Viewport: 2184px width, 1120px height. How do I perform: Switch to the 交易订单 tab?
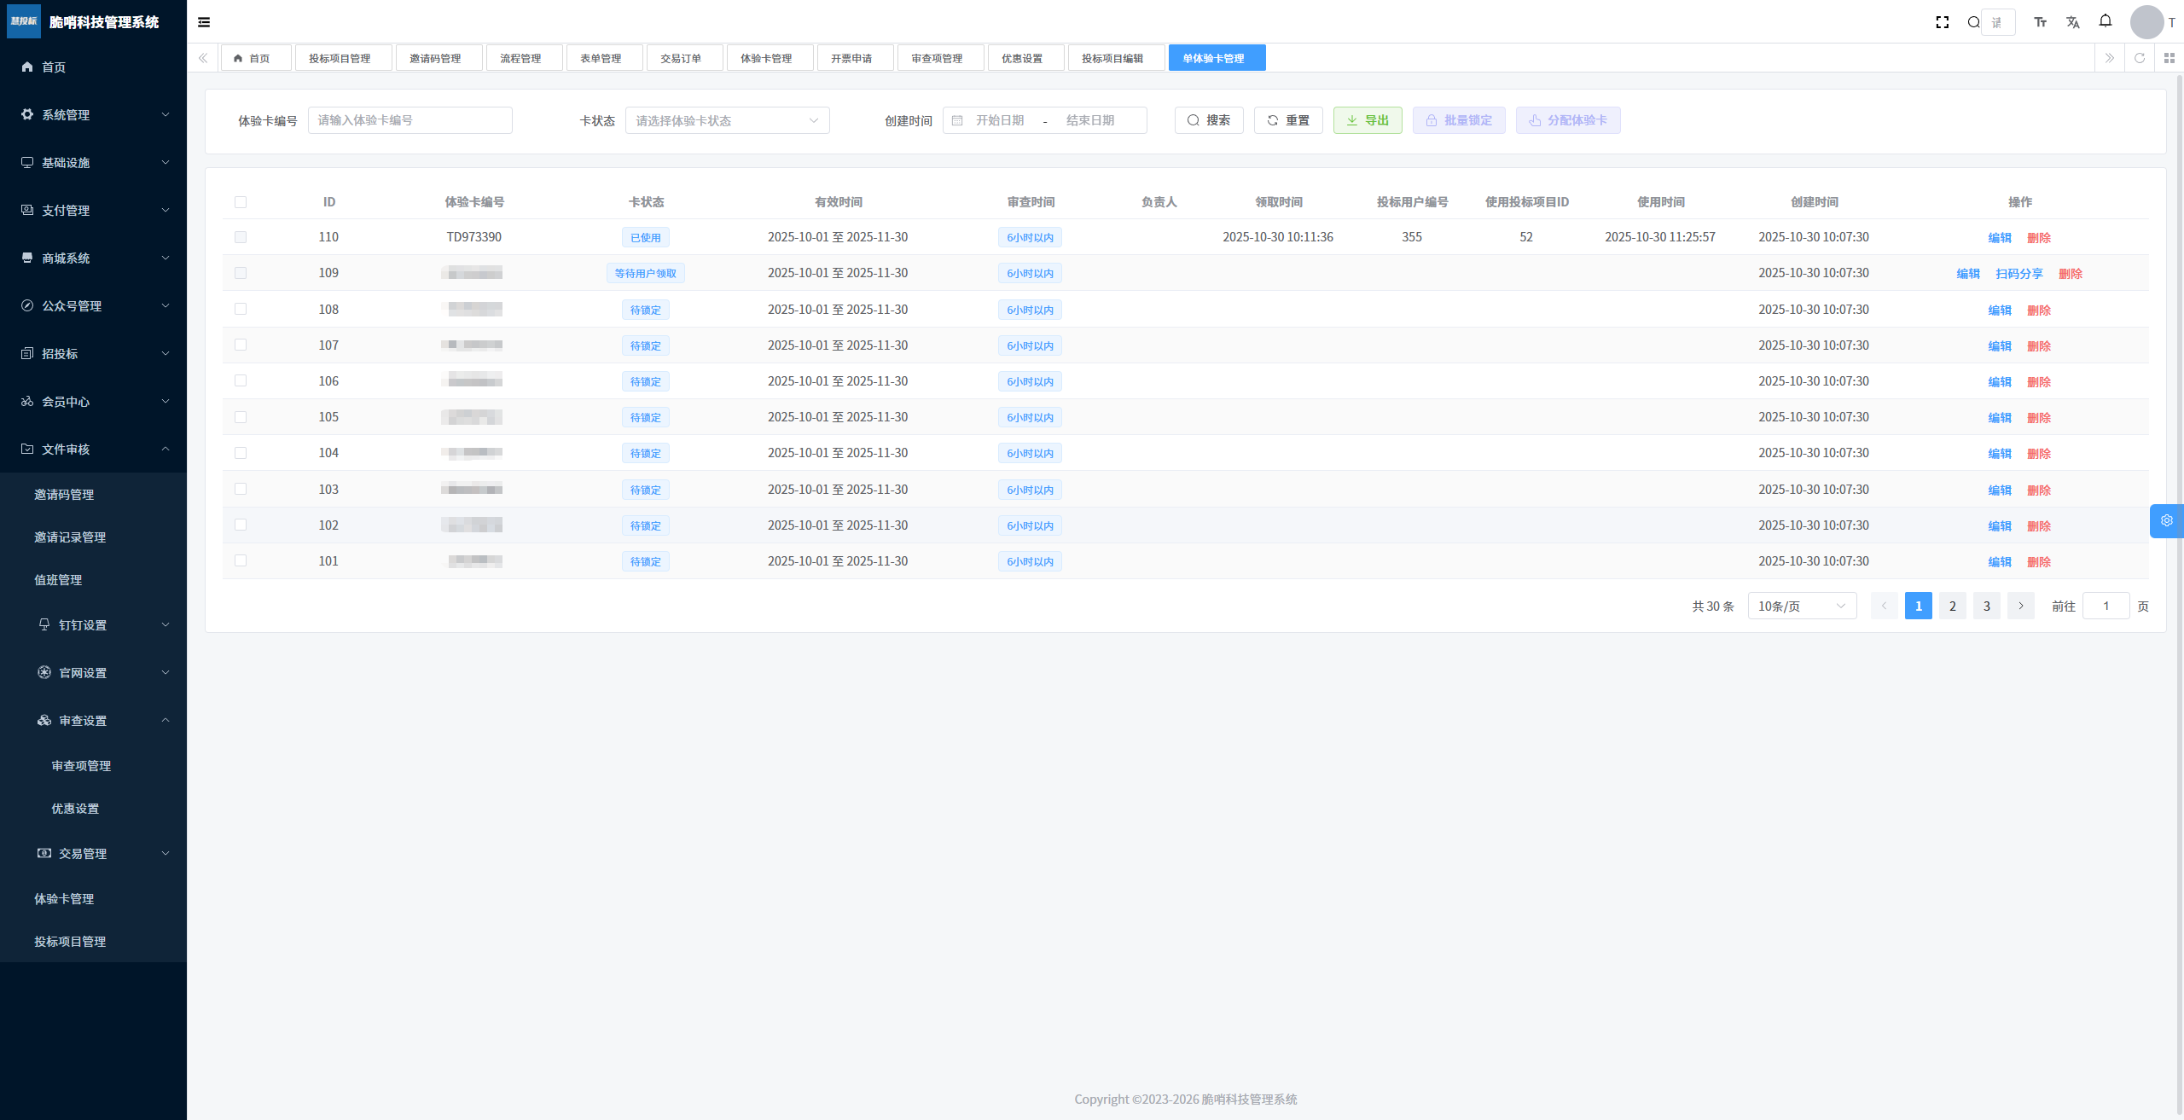(x=681, y=58)
